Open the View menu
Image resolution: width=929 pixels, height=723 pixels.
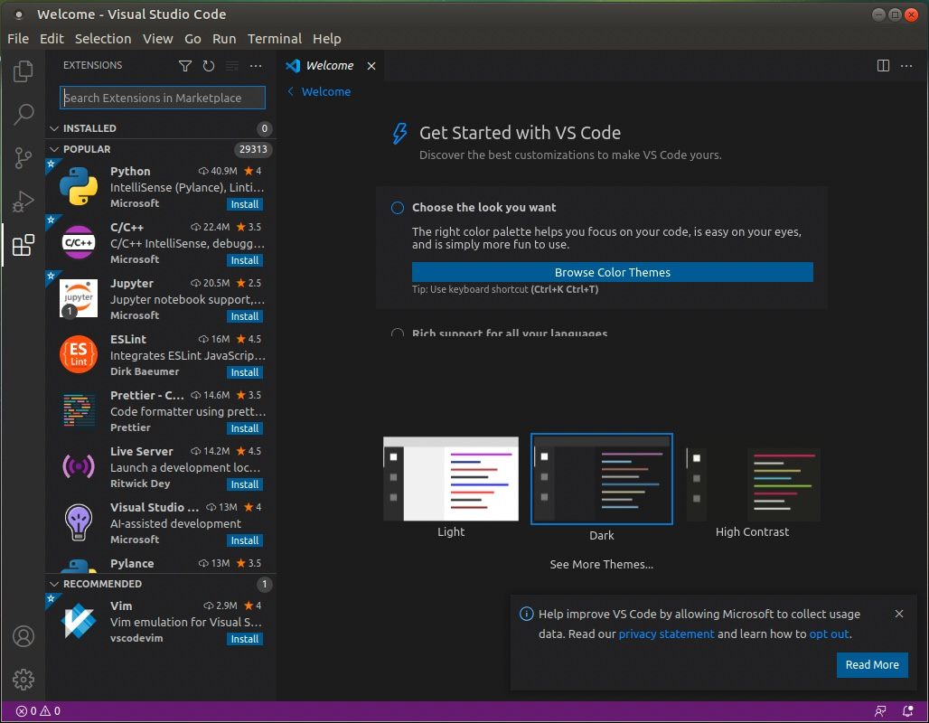157,39
